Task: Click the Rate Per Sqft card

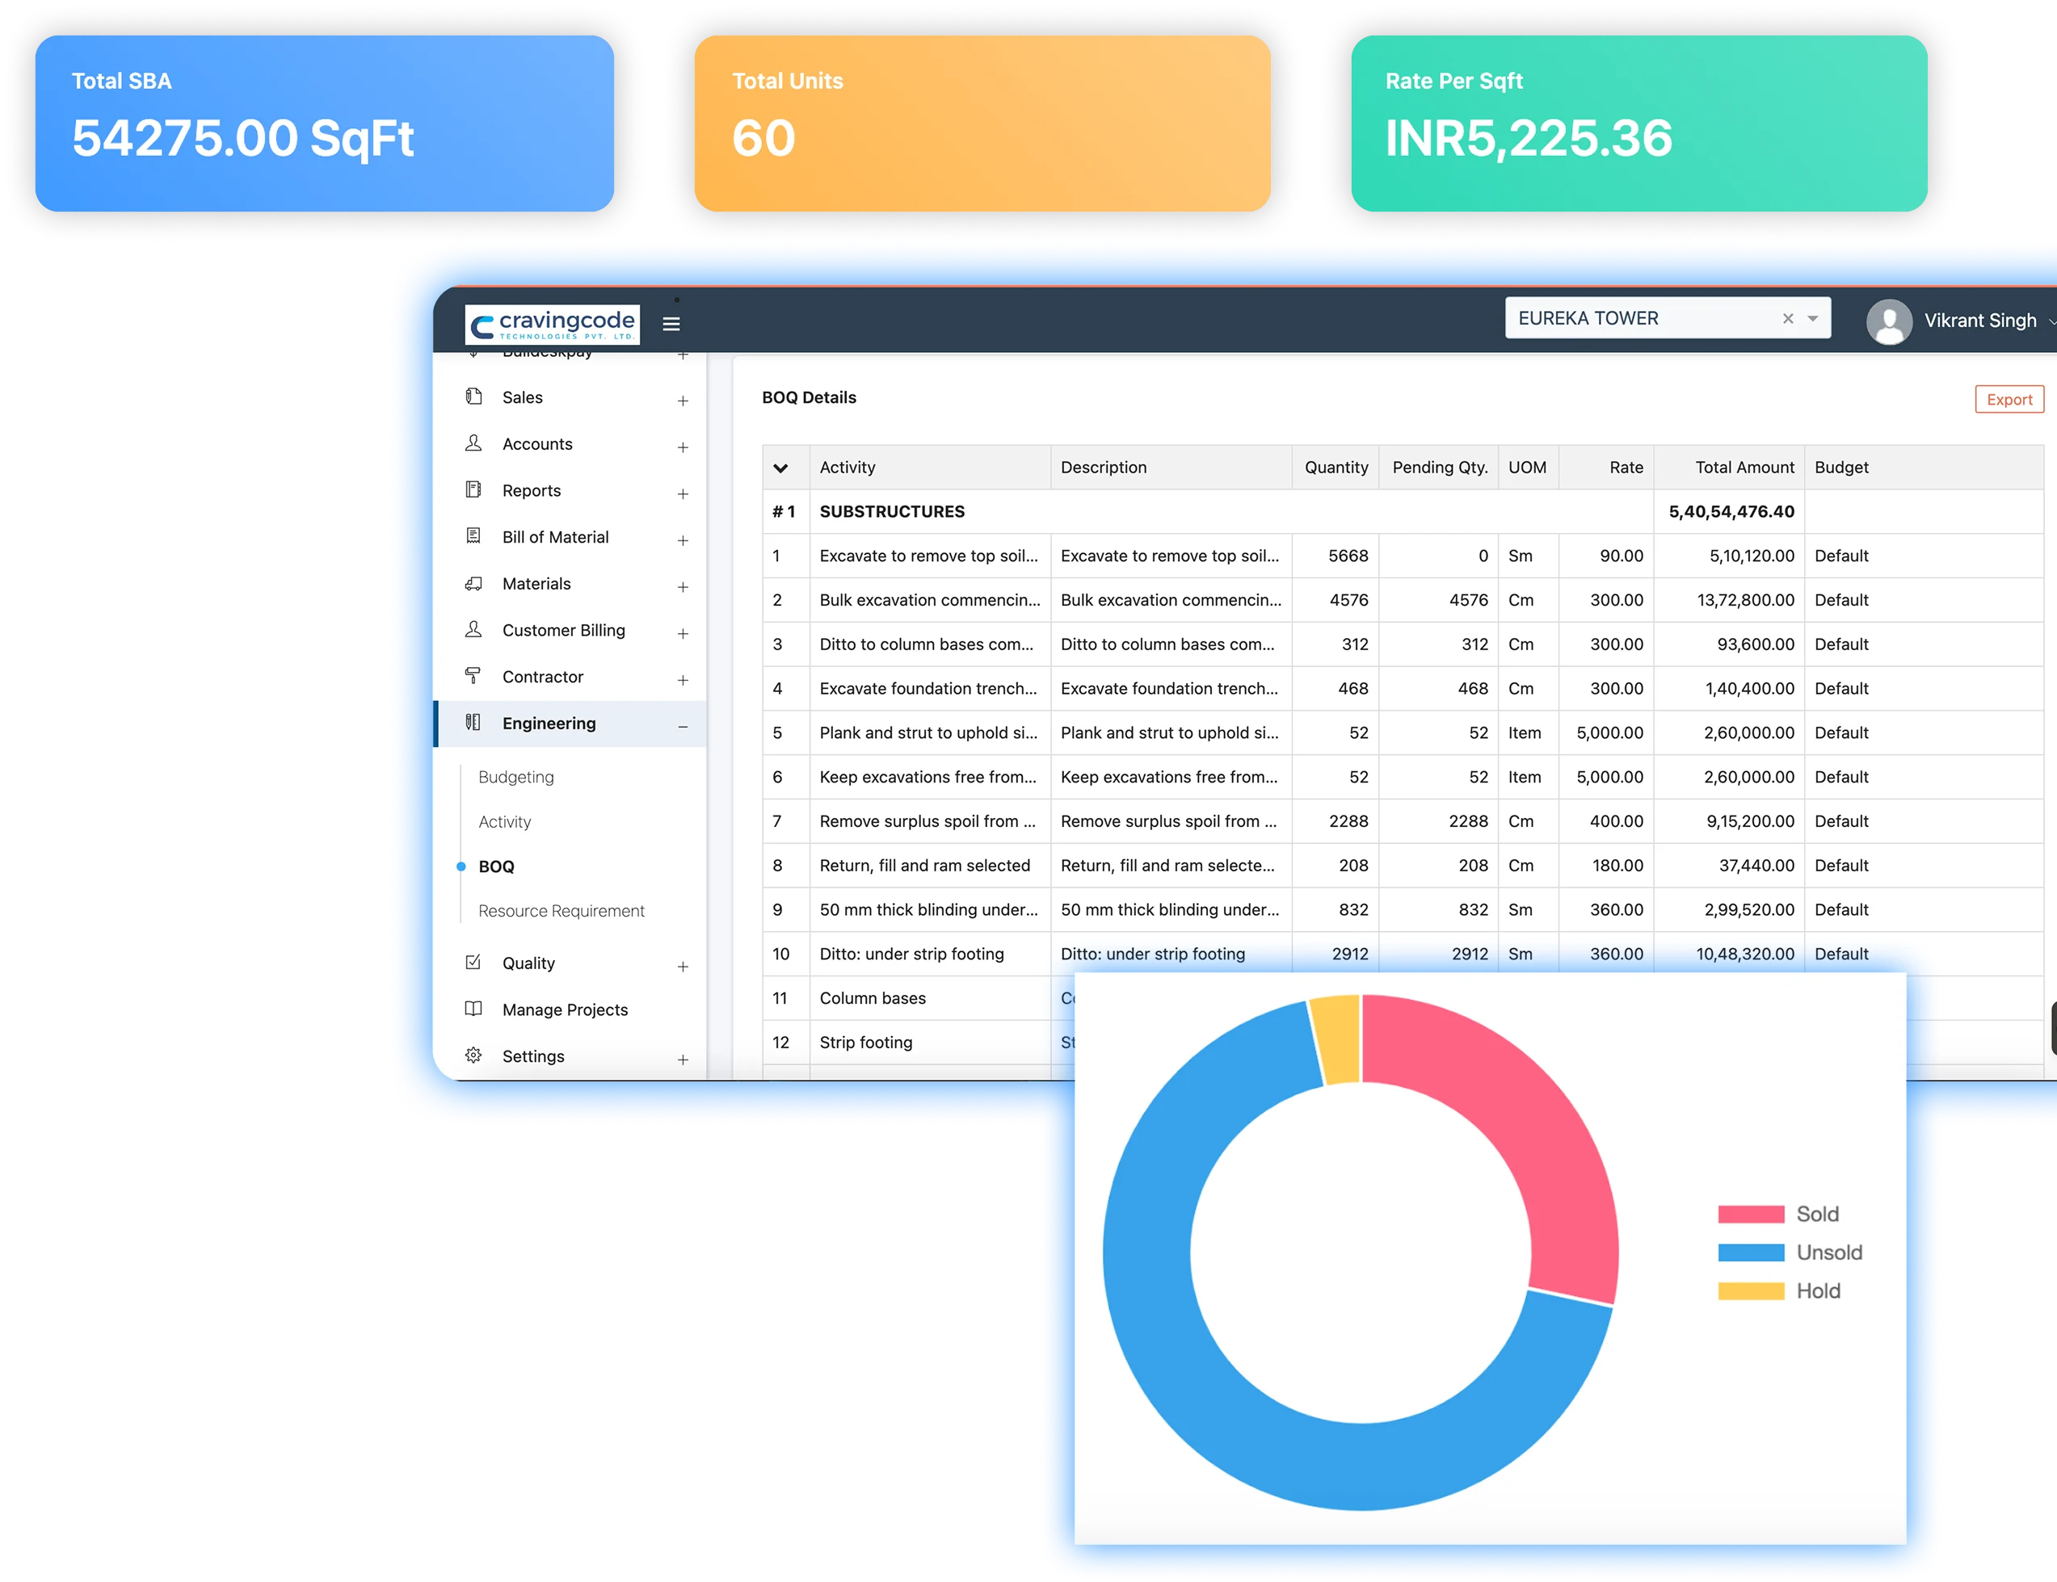Action: coord(1638,124)
